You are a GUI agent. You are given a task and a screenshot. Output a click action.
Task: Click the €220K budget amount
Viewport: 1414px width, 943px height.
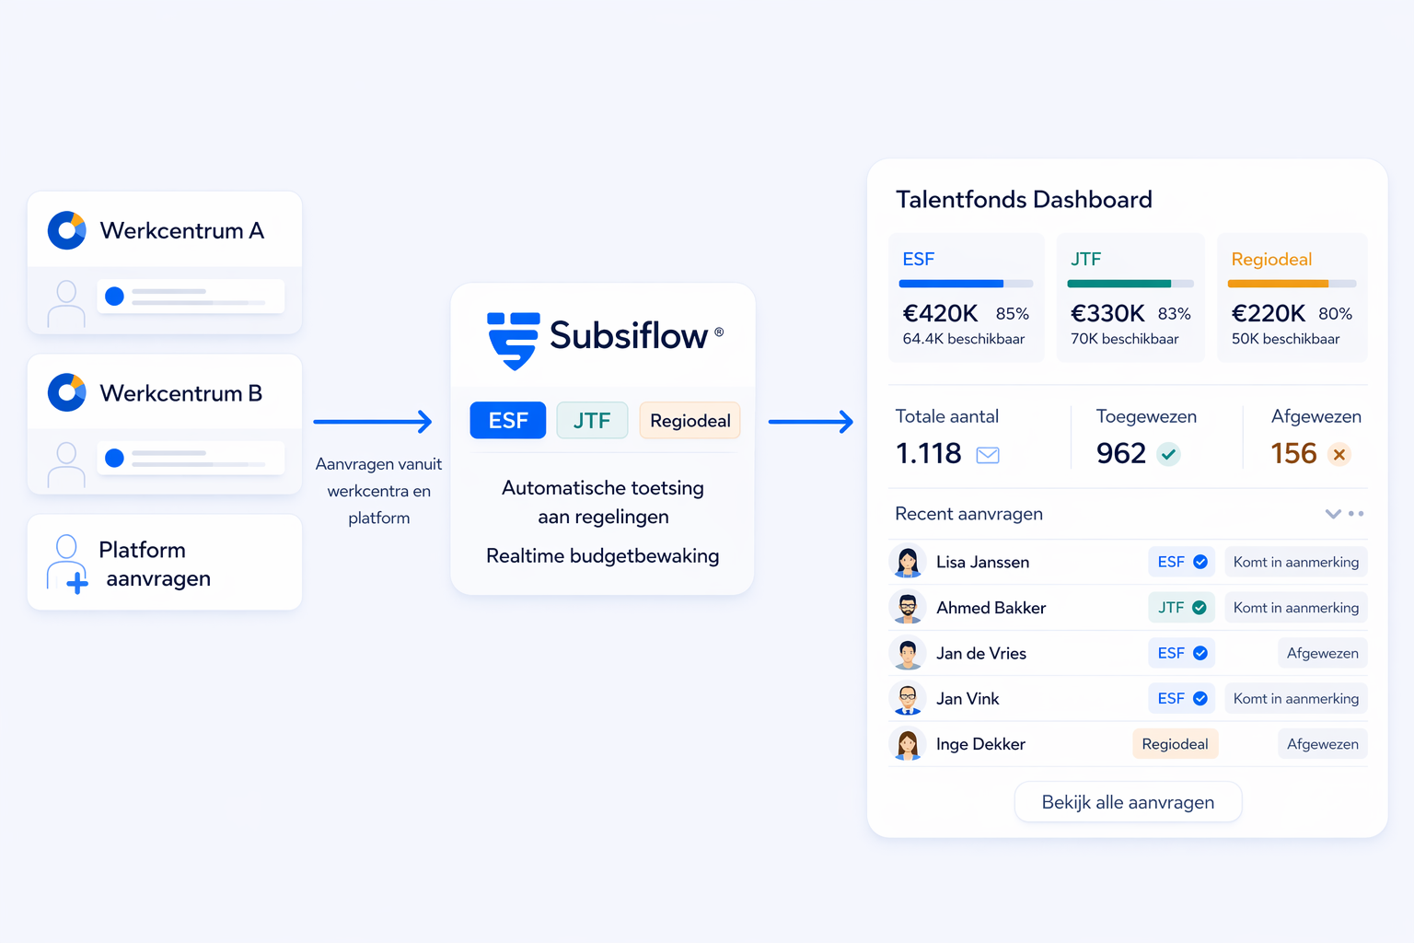tap(1269, 314)
